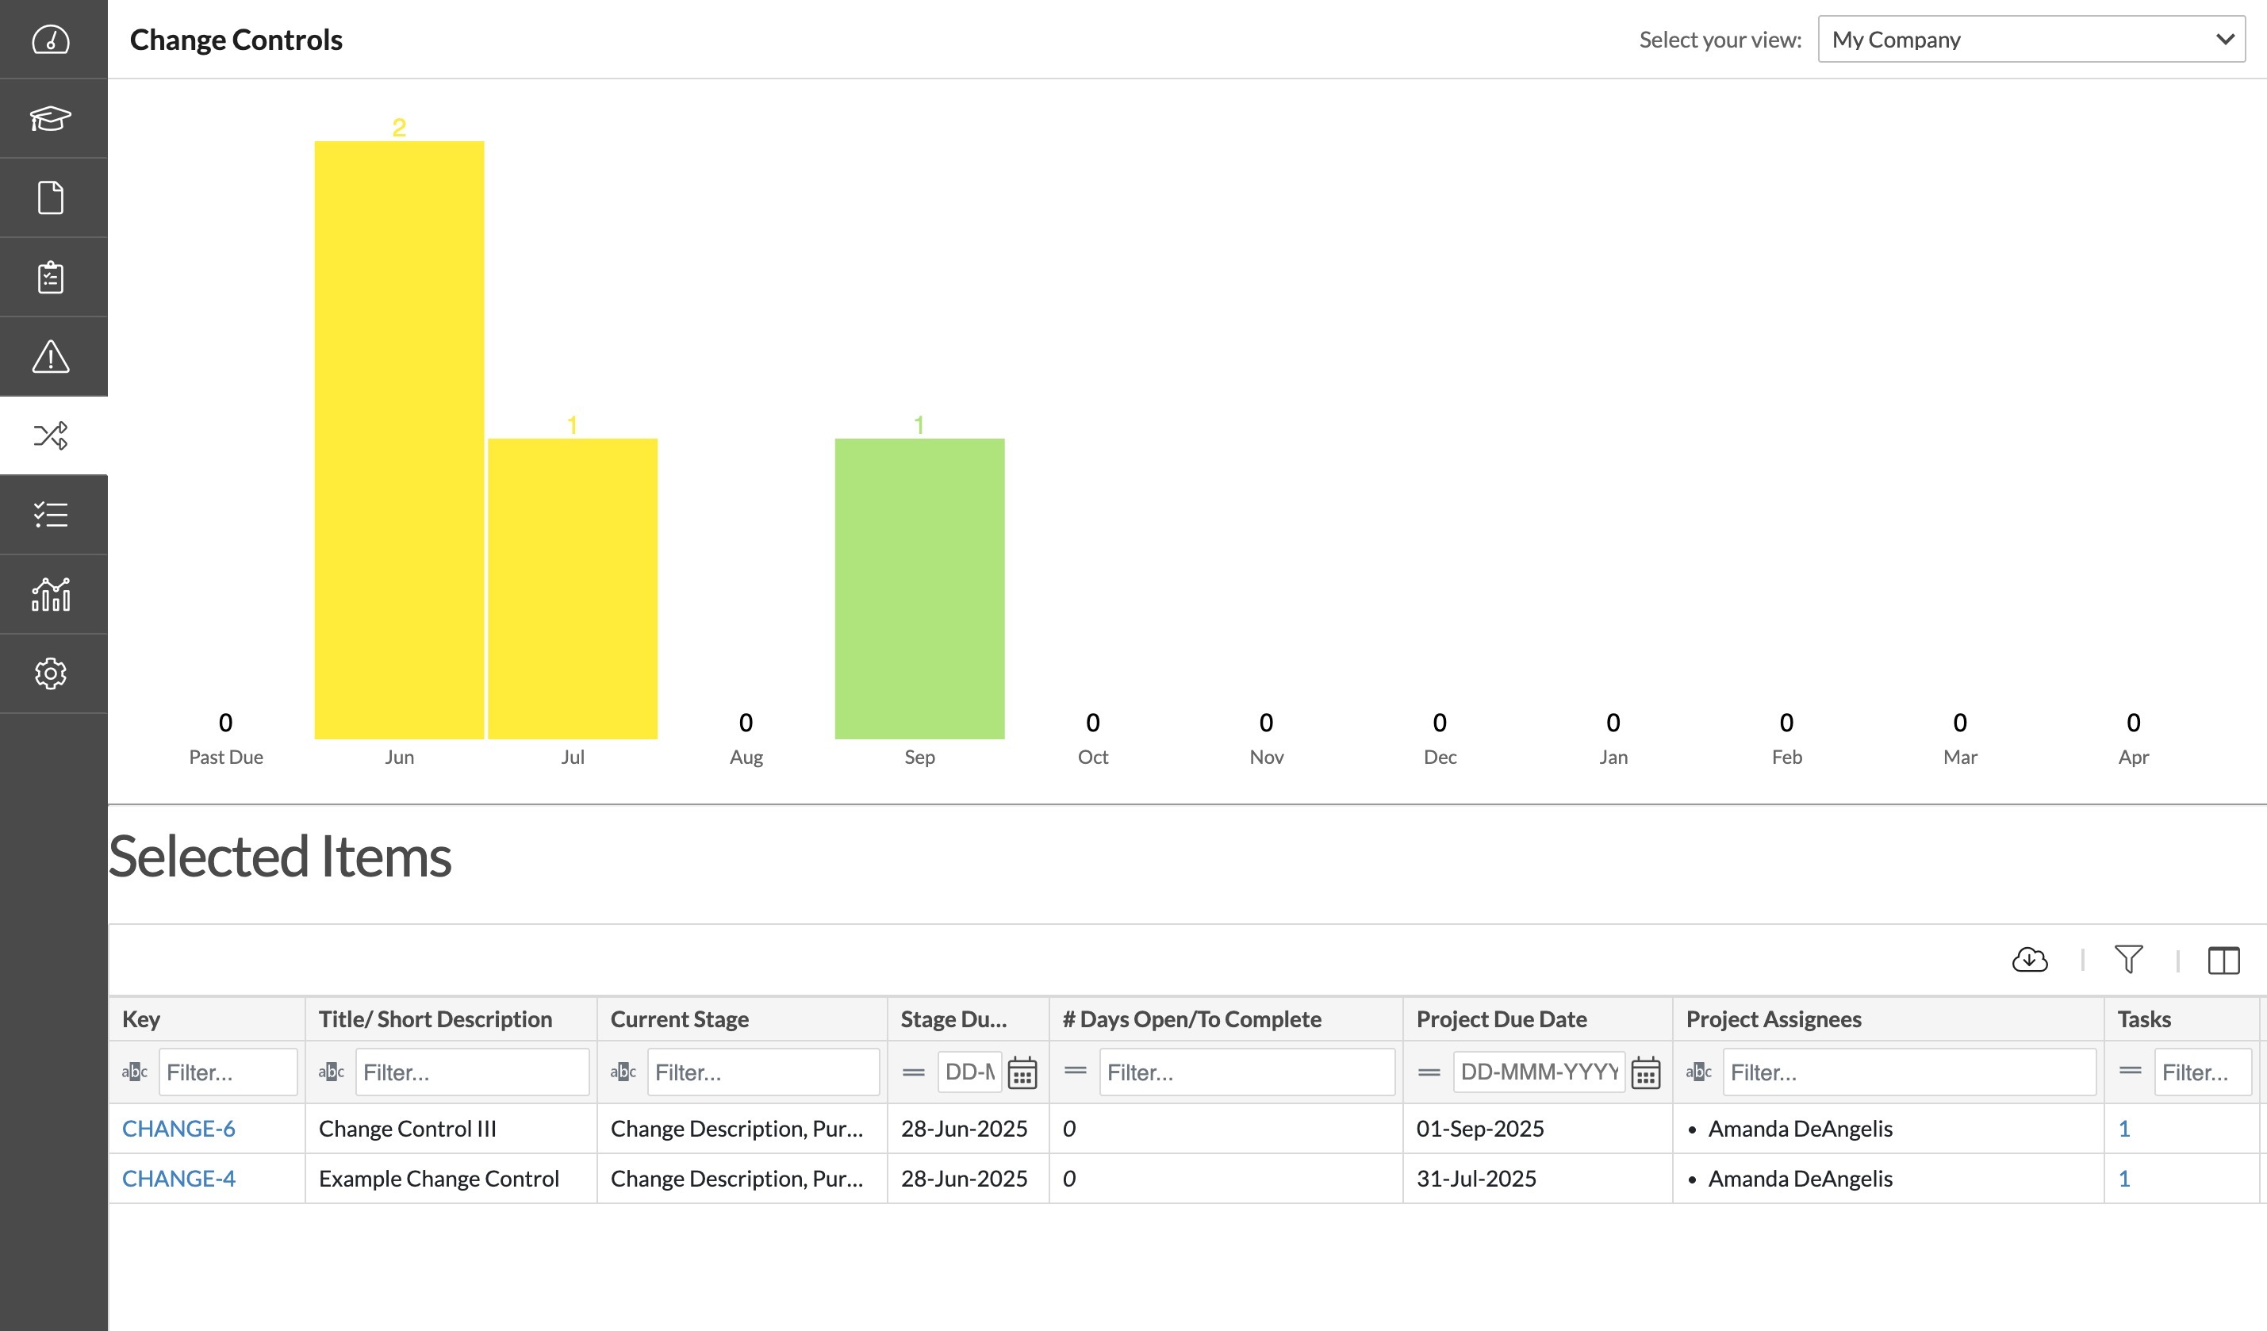Open Settings via the gear icon
Viewport: 2267px width, 1331px height.
(52, 673)
